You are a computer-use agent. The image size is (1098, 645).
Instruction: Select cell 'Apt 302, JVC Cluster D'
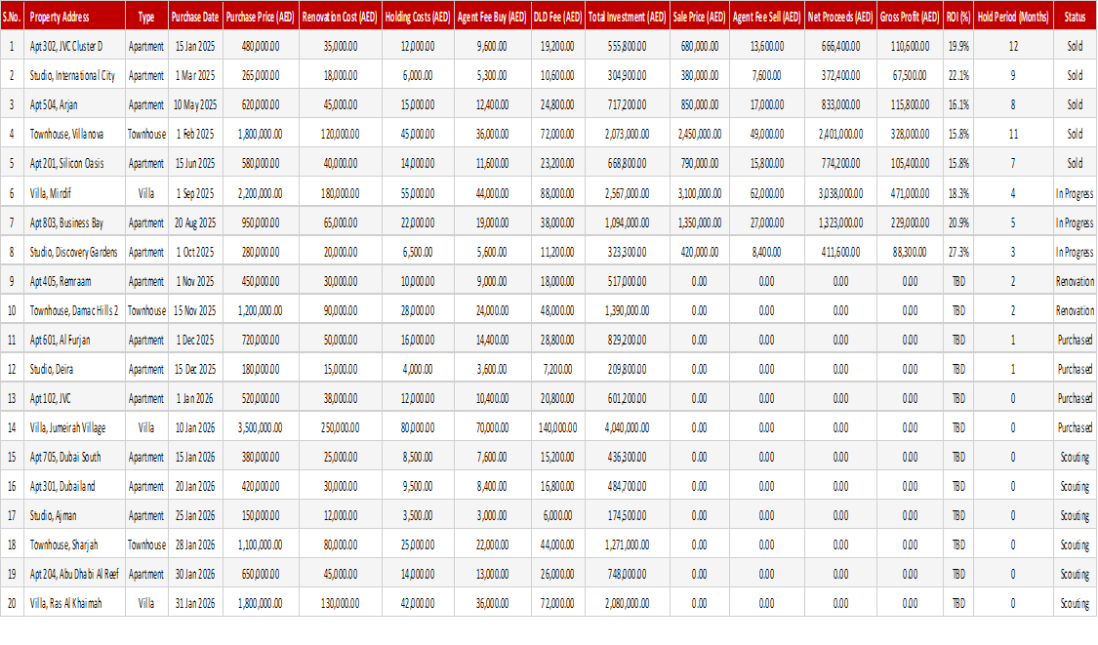74,46
